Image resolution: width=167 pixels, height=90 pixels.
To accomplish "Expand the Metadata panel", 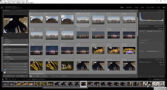I will pos(163,62).
